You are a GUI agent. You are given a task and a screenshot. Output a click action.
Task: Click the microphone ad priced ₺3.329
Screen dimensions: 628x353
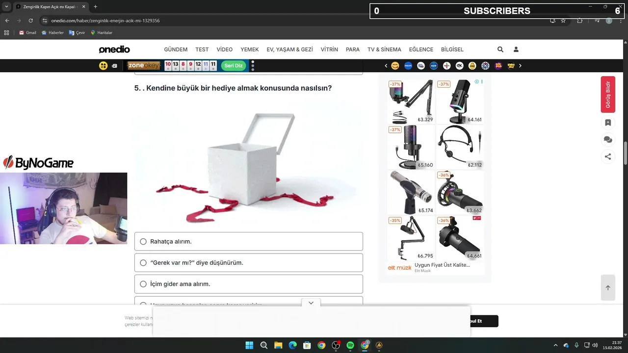[x=411, y=101]
